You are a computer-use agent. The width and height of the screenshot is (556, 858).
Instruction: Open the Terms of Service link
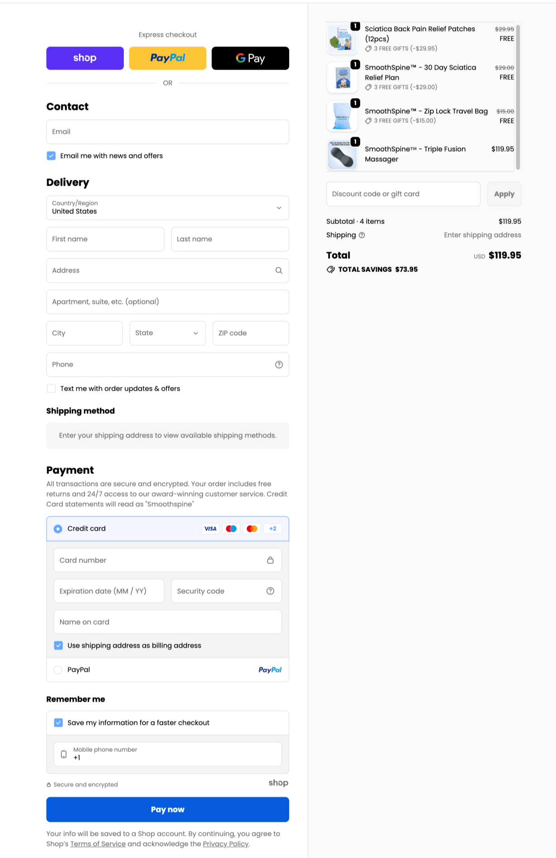[98, 844]
